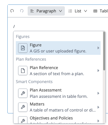Click the Table grid icon in toolbar
Viewport: 108px width, 125px height.
(95, 11)
